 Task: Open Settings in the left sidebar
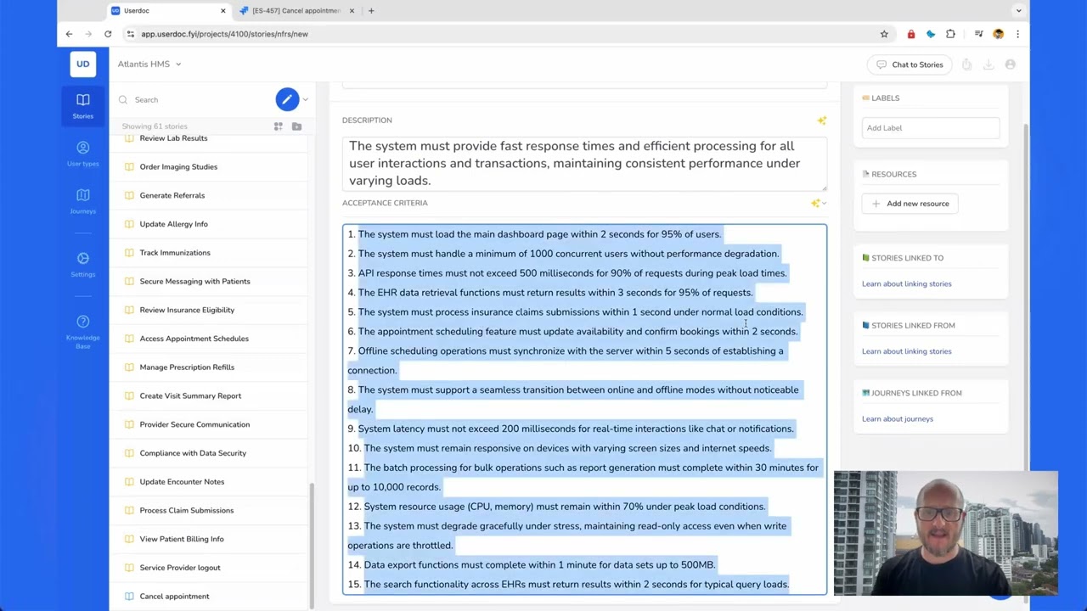pos(82,264)
